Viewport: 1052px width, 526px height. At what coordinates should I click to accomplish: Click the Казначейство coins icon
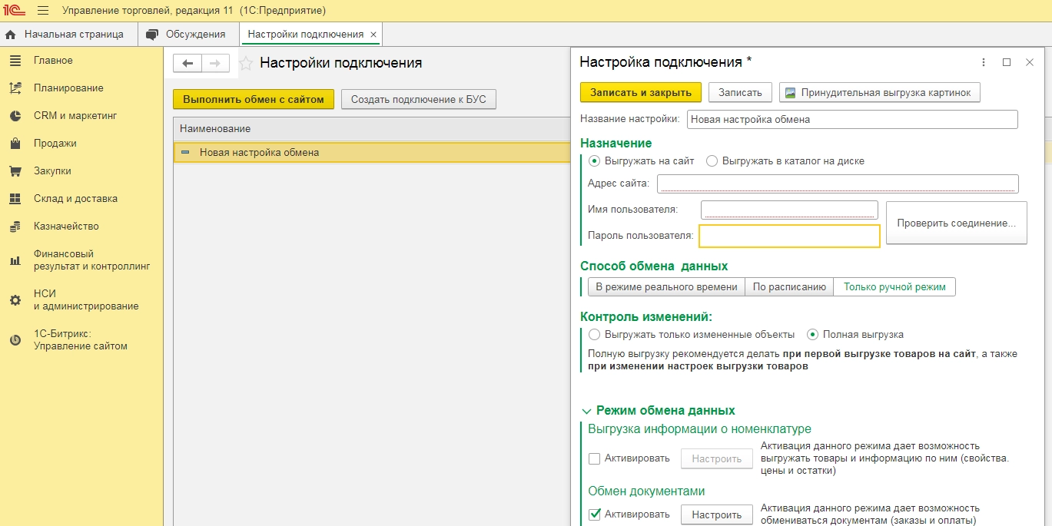[15, 227]
